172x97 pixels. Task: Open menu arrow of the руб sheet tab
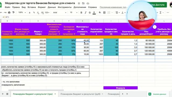[102, 94]
